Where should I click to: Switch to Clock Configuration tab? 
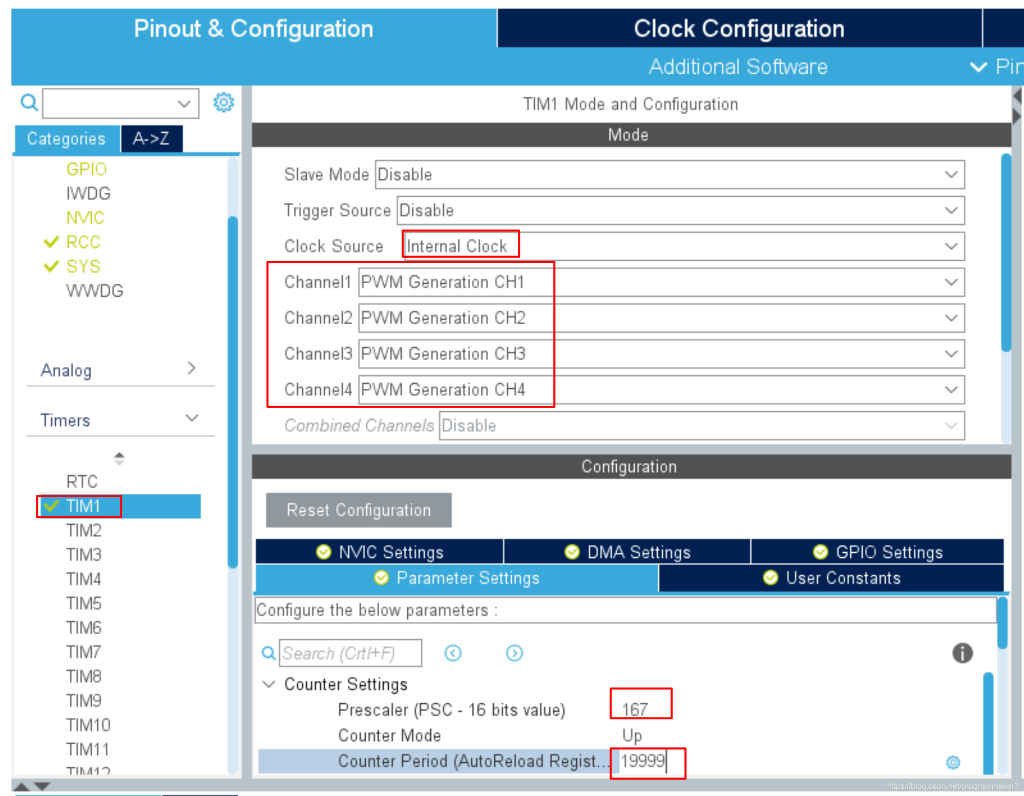click(739, 29)
